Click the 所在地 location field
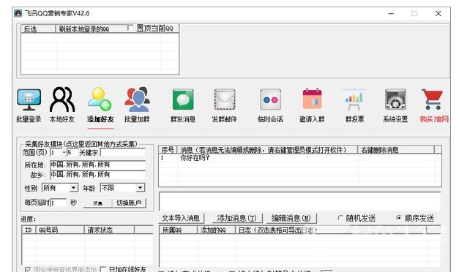Screen dimensions: 459x272 [x=98, y=165]
